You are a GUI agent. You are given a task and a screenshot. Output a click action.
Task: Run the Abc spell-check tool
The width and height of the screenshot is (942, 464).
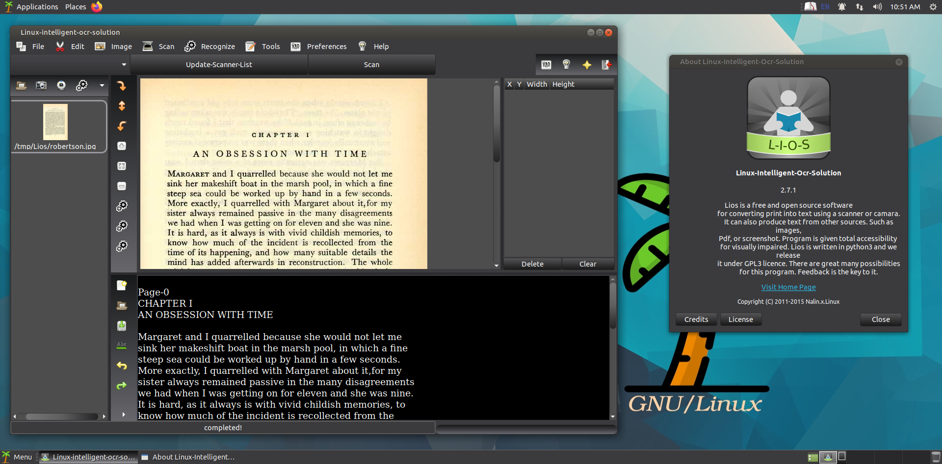122,346
